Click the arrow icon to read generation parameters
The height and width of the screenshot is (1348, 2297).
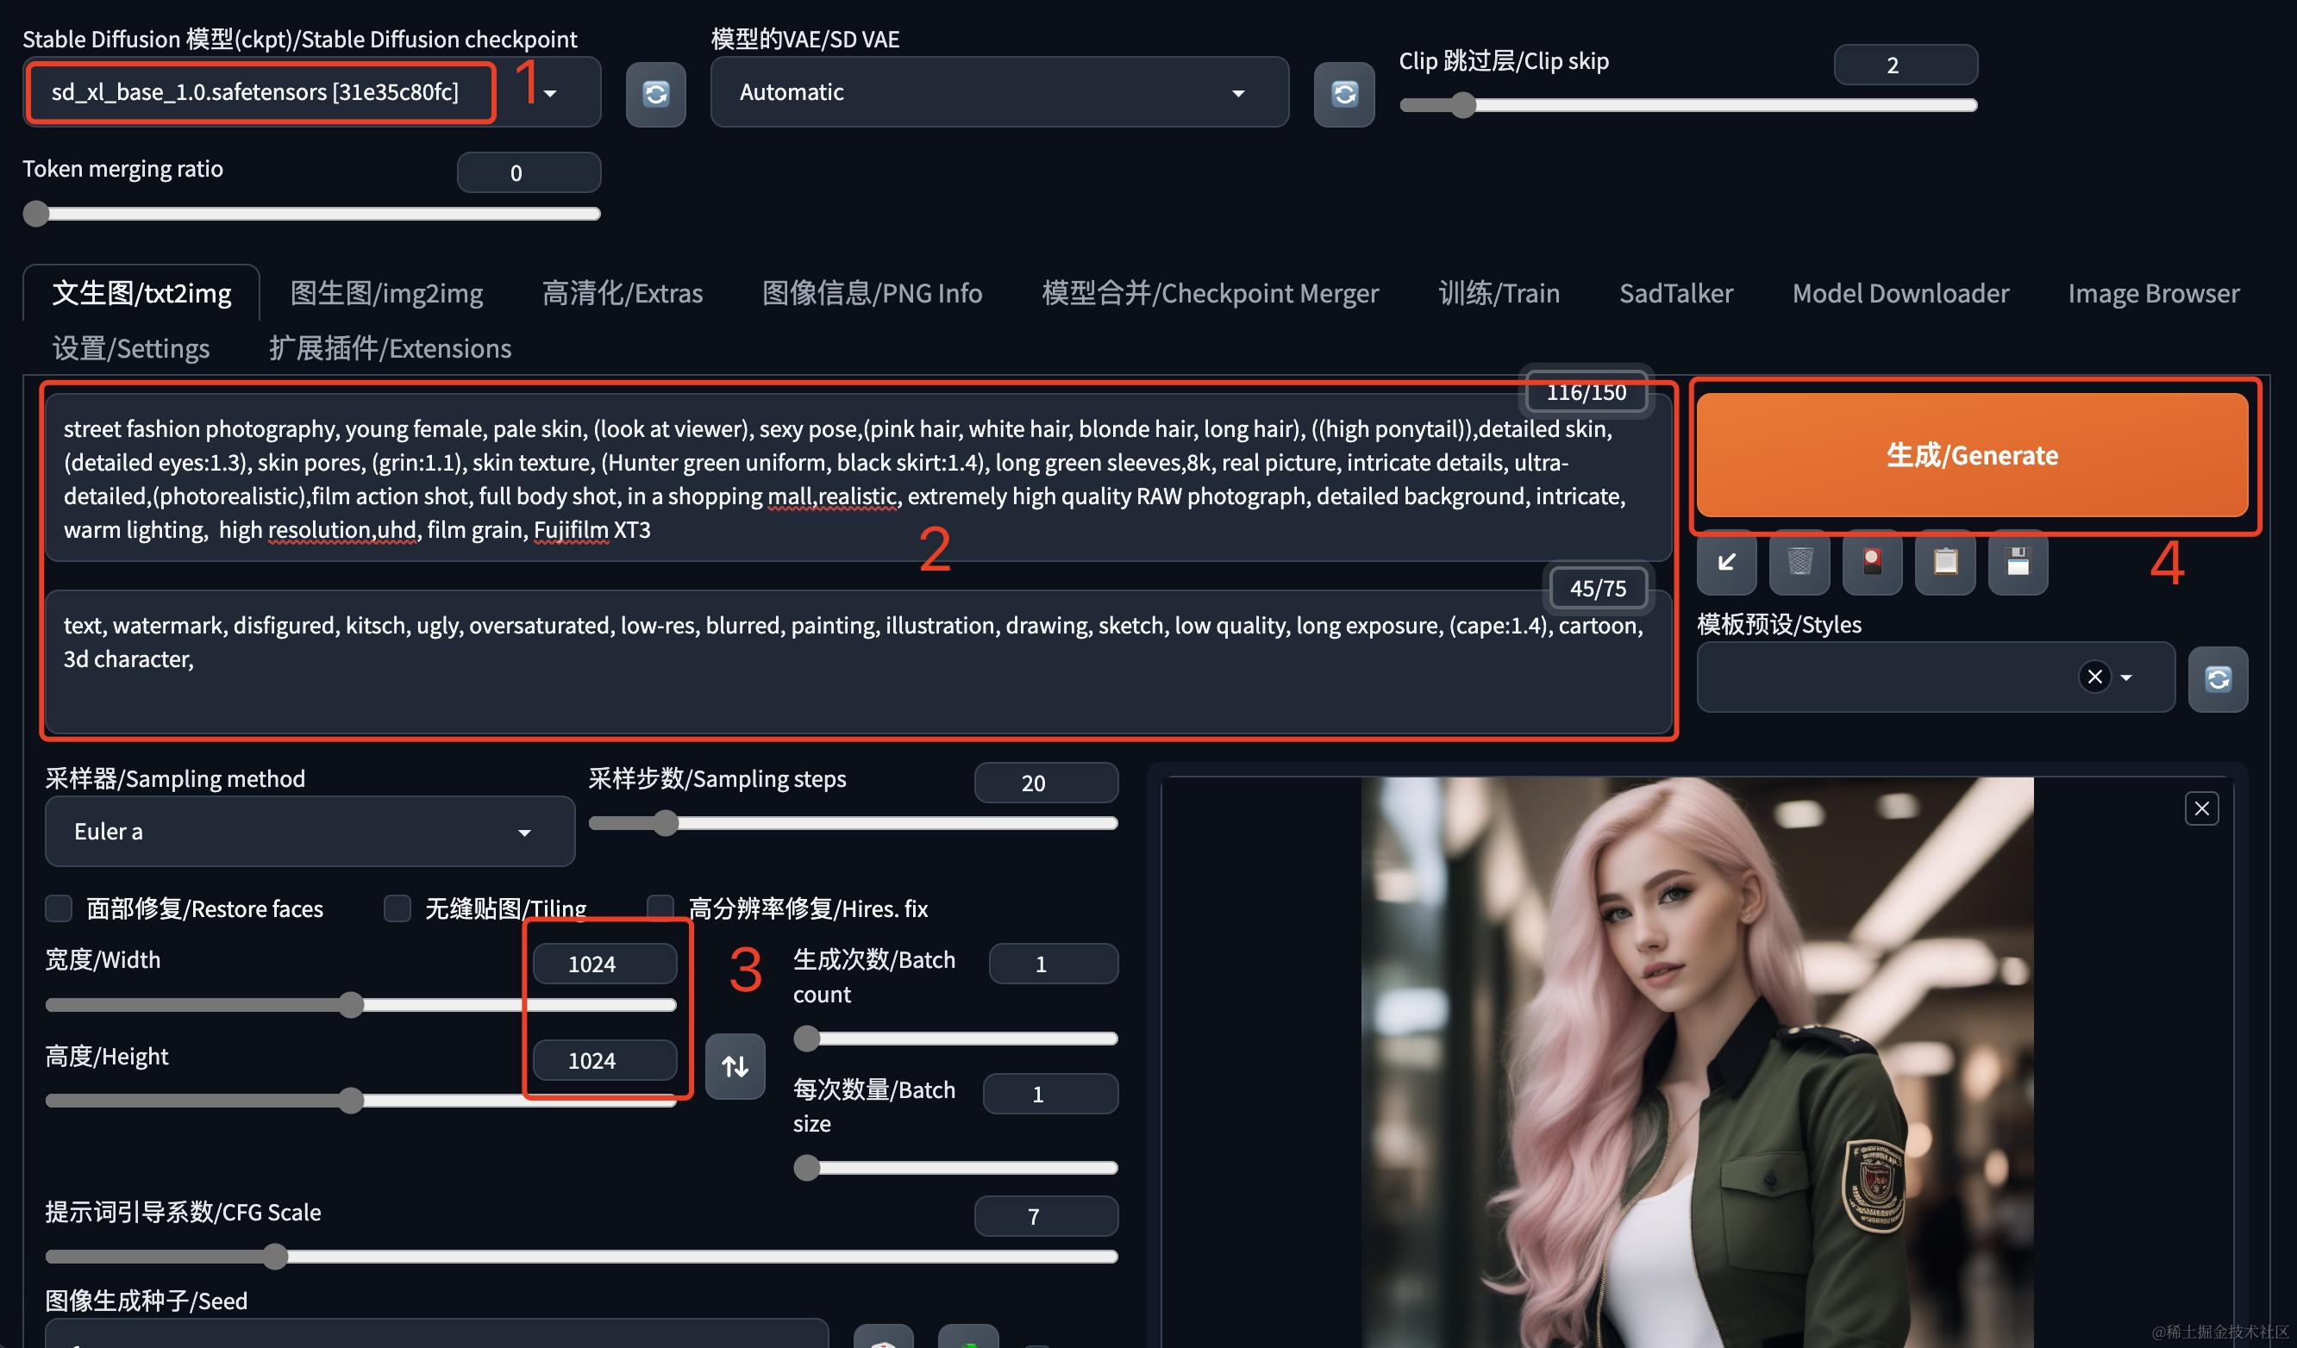point(1725,562)
